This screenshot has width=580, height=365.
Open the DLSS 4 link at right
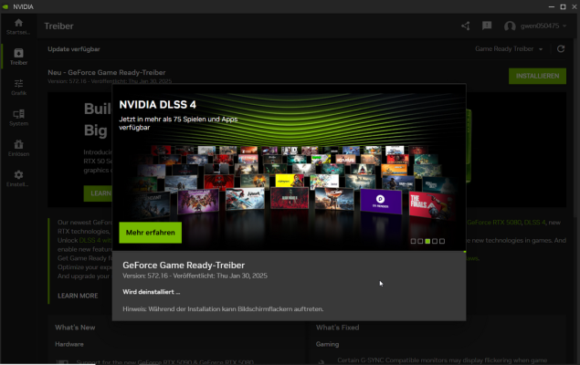point(534,223)
